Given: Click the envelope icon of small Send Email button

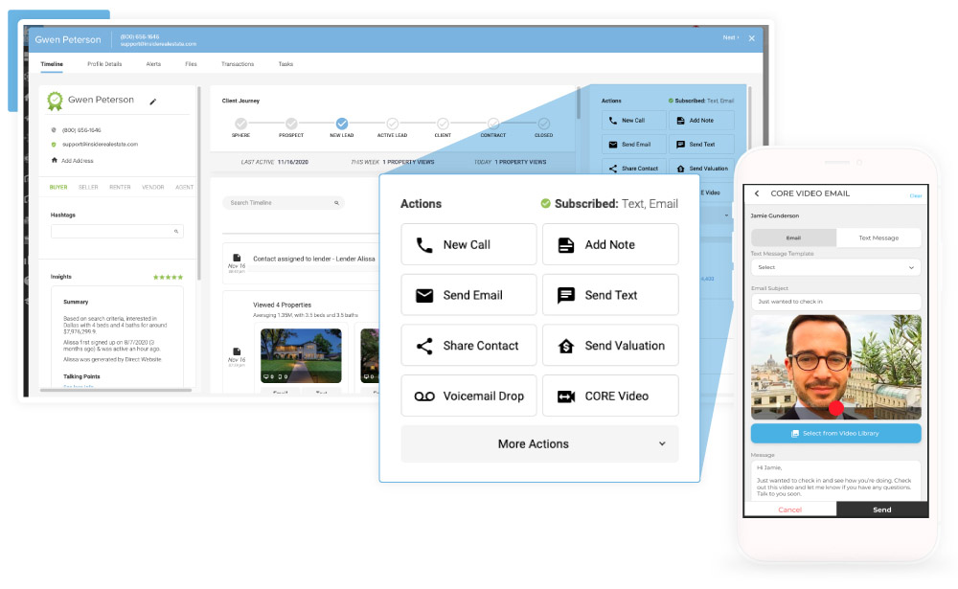Looking at the screenshot, I should 613,145.
